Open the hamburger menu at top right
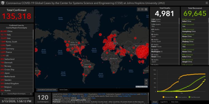Viewport: 209px width, 104px height. click(206, 3)
